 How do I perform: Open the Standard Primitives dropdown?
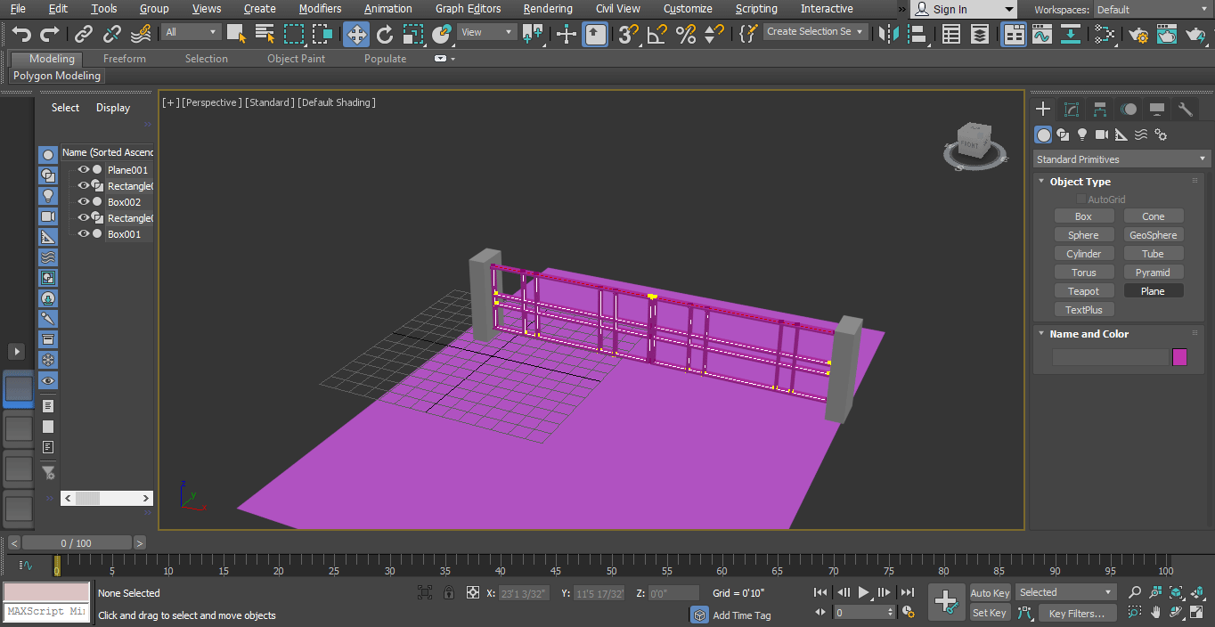pos(1120,159)
